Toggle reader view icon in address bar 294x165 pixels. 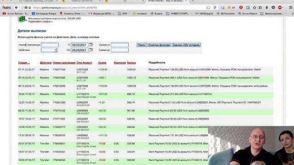[208, 8]
